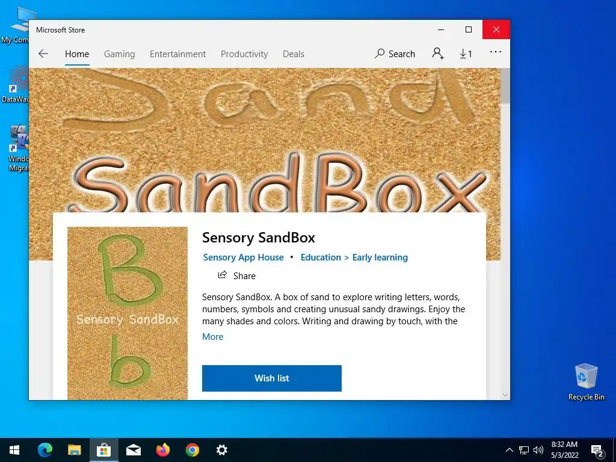Open the Home tab
Viewport: 616px width, 462px height.
[77, 54]
